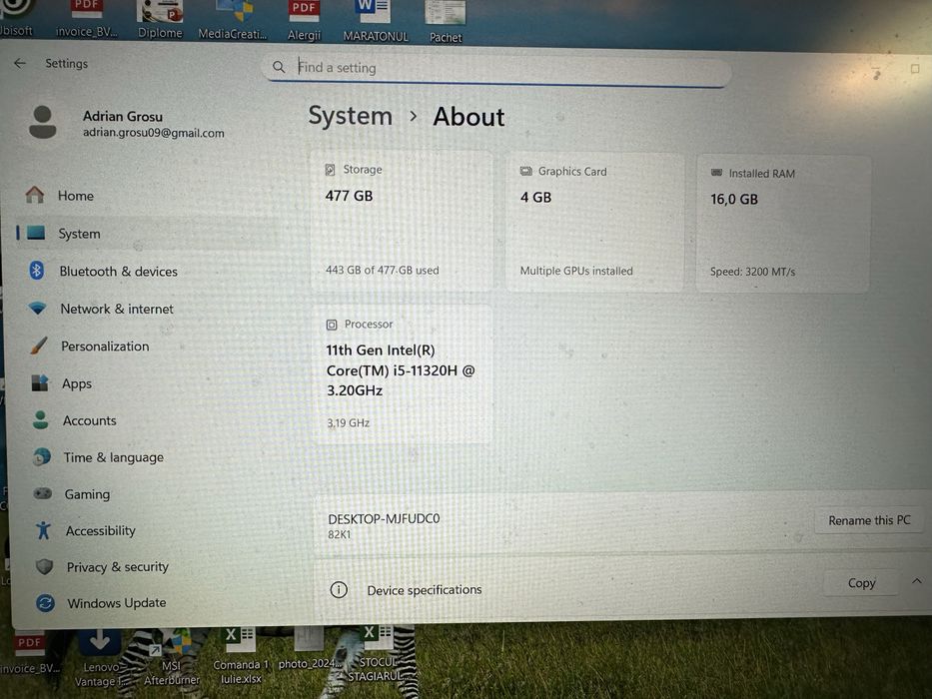Click the Graphics Card icon

pos(526,171)
